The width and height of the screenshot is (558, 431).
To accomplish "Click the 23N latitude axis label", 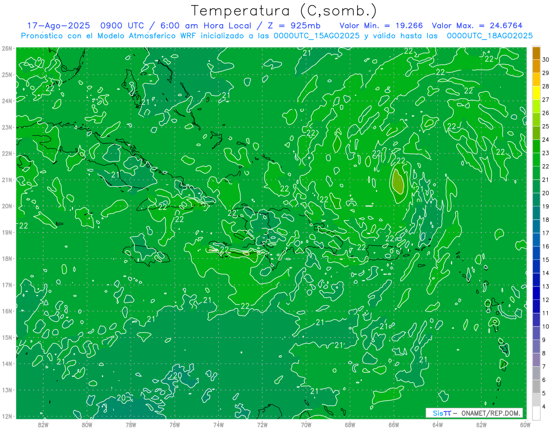I will pos(7,127).
